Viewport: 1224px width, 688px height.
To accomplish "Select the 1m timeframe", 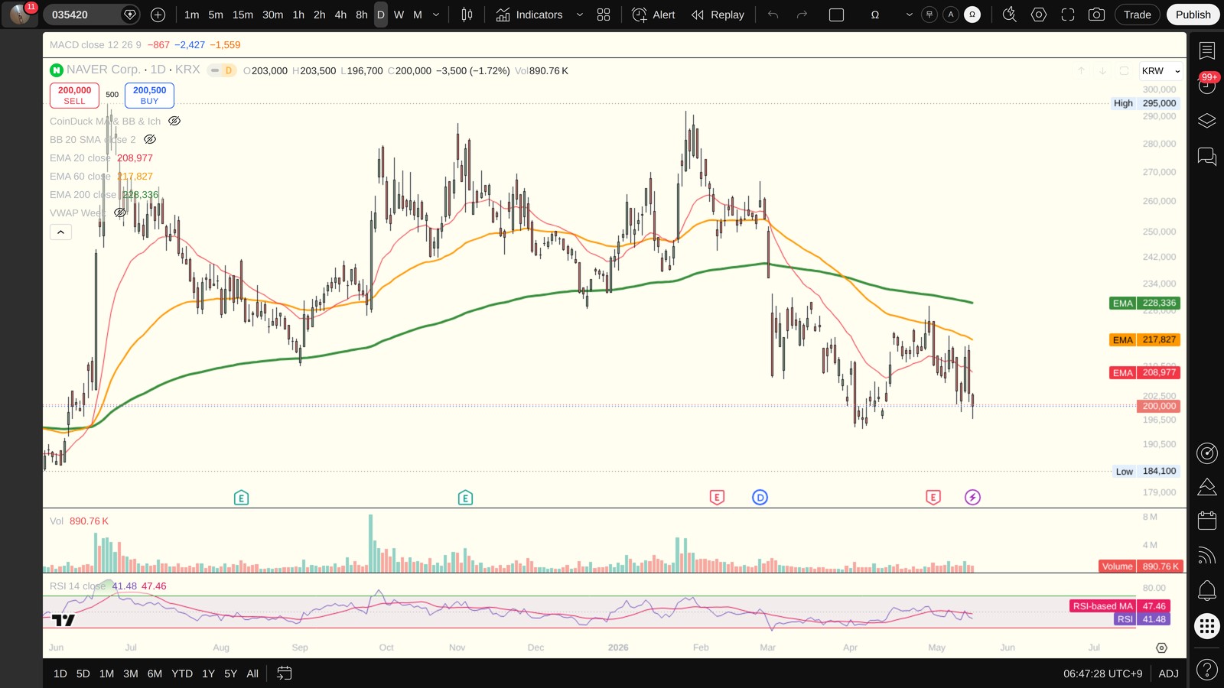I will click(191, 15).
